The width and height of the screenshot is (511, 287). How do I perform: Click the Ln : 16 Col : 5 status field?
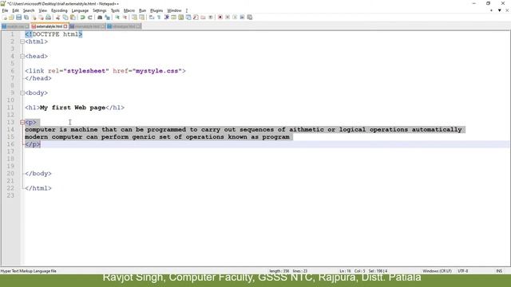point(352,271)
